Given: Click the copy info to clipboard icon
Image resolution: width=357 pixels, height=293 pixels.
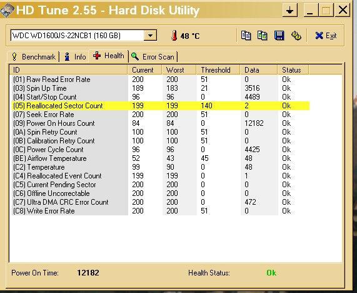Looking at the screenshot, I should pyautogui.click(x=246, y=36).
